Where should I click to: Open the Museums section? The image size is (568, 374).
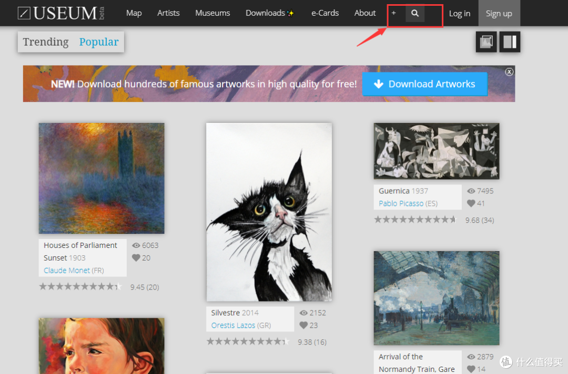tap(212, 13)
